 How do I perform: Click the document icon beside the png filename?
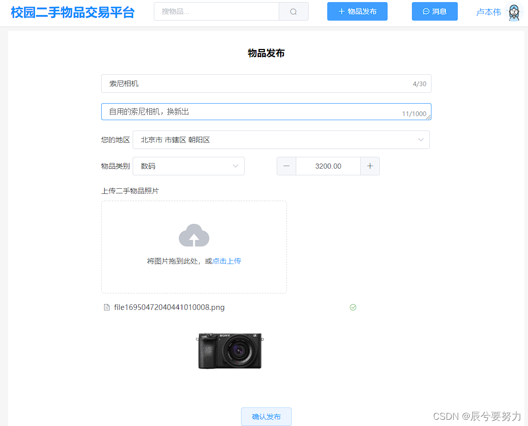click(x=107, y=307)
